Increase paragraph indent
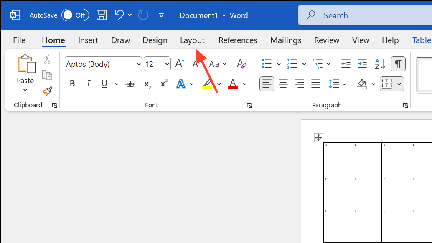432x243 pixels. (x=362, y=63)
